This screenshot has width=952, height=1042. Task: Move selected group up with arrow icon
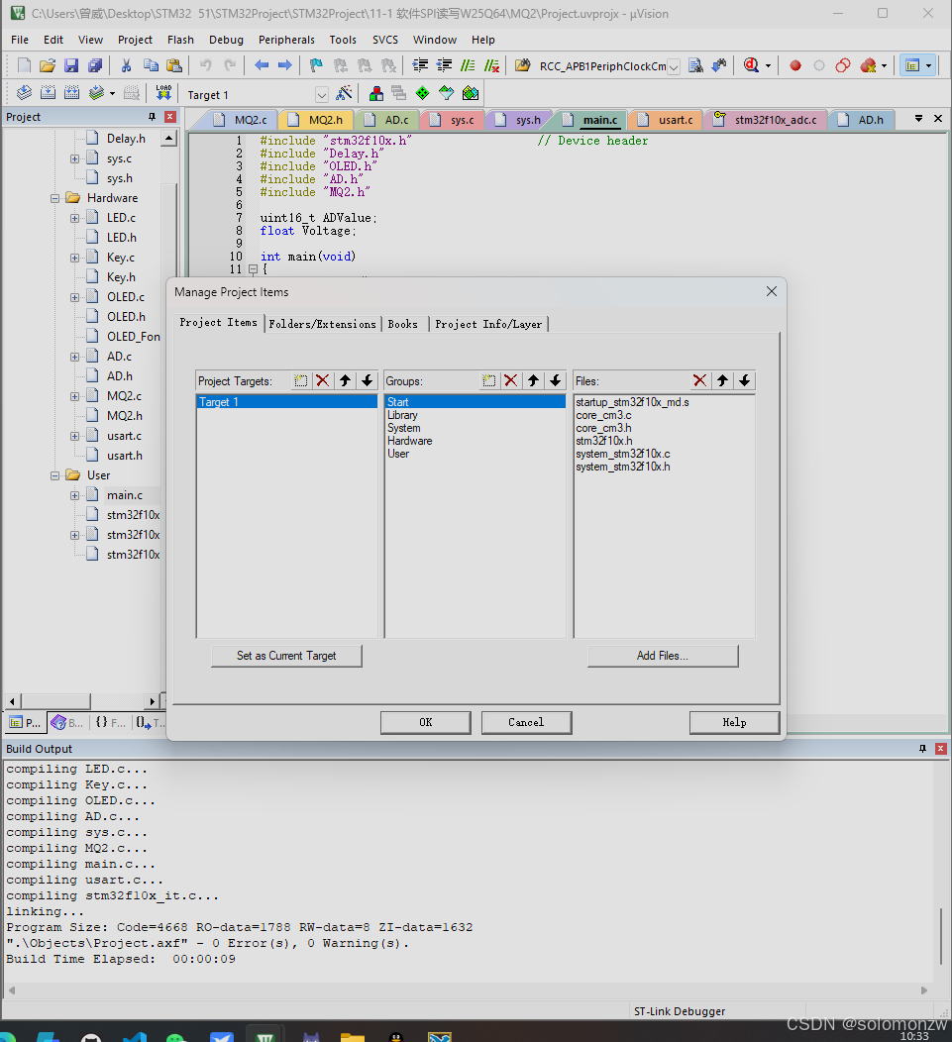pyautogui.click(x=533, y=380)
